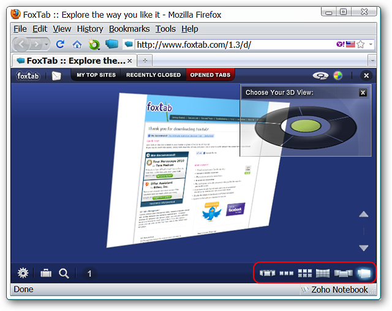Open a new tab with the plus button
Viewport: 392px width, 311px height.
[x=145, y=61]
